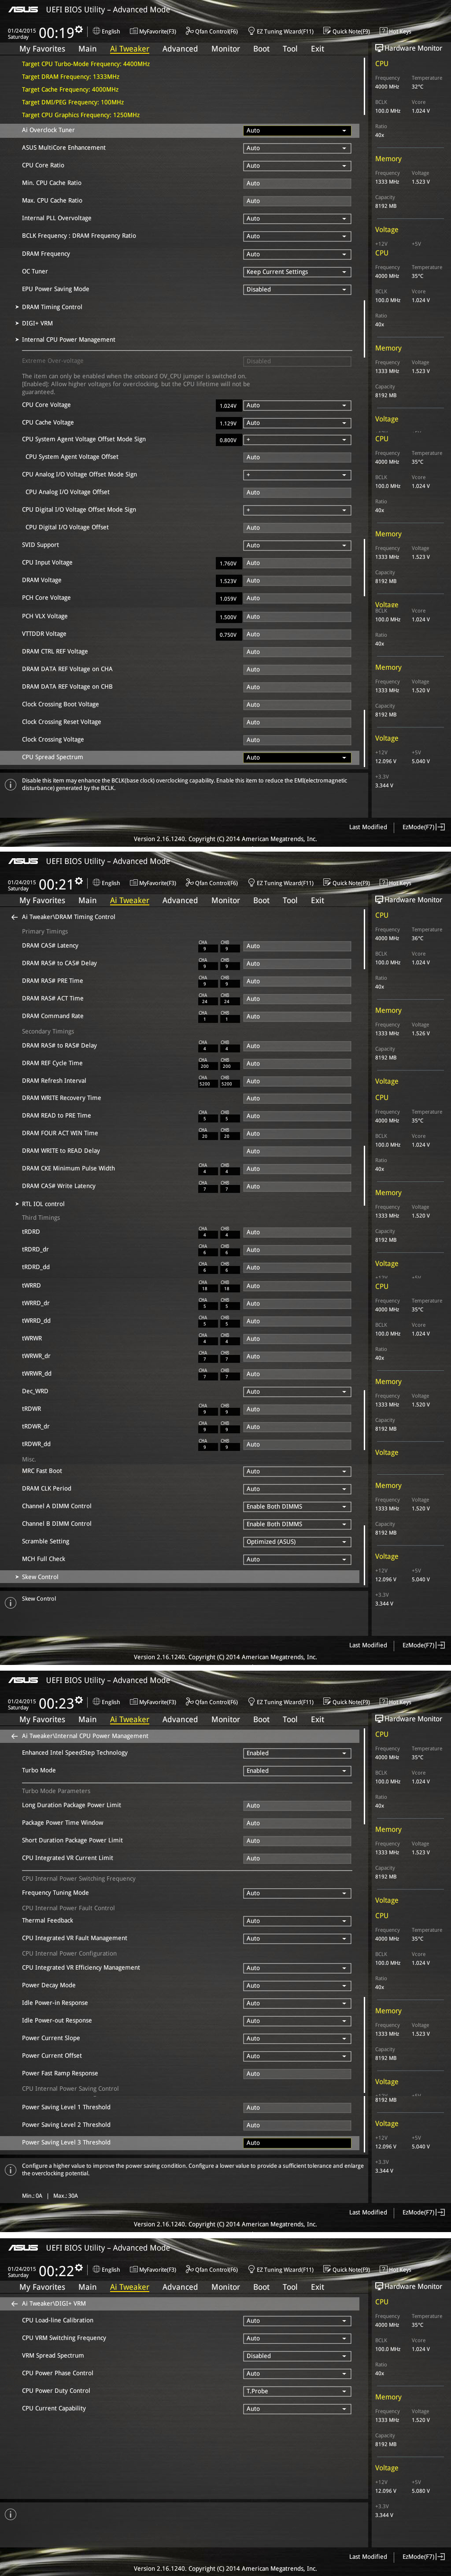
Task: Open Qfan Control(F6) on the Internal CPU Power Management screen
Action: (211, 1702)
